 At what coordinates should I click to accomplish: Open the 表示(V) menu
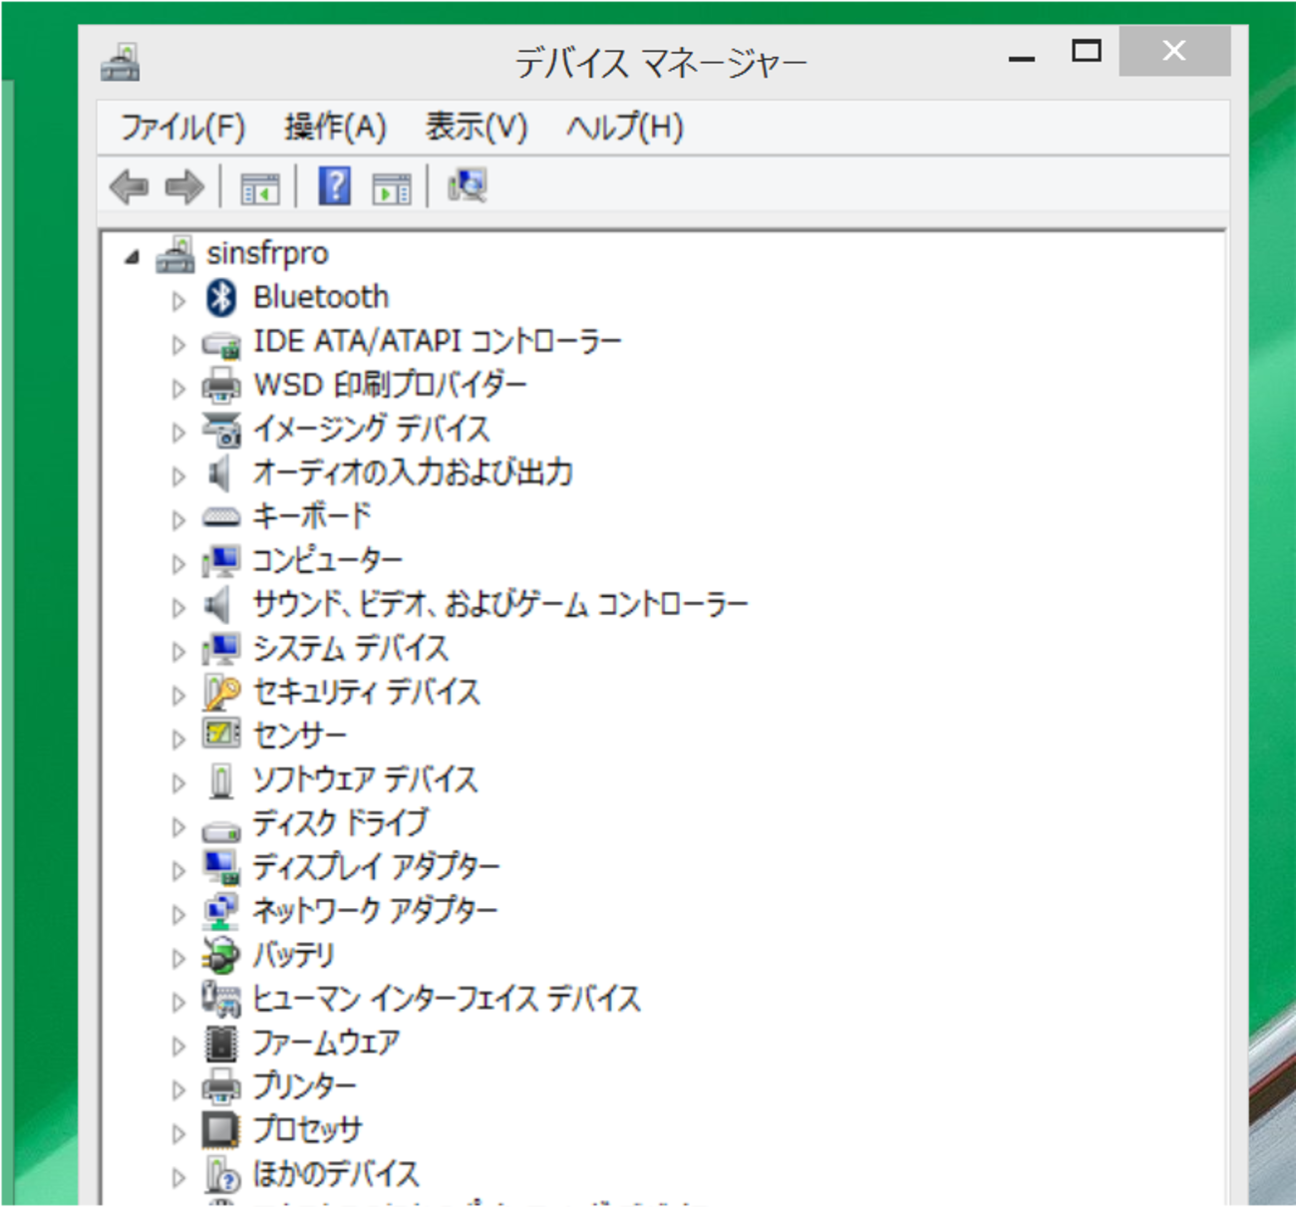point(476,128)
